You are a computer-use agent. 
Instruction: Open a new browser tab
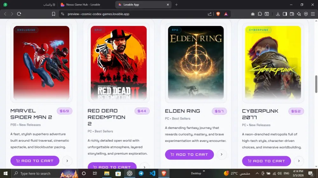click(176, 5)
